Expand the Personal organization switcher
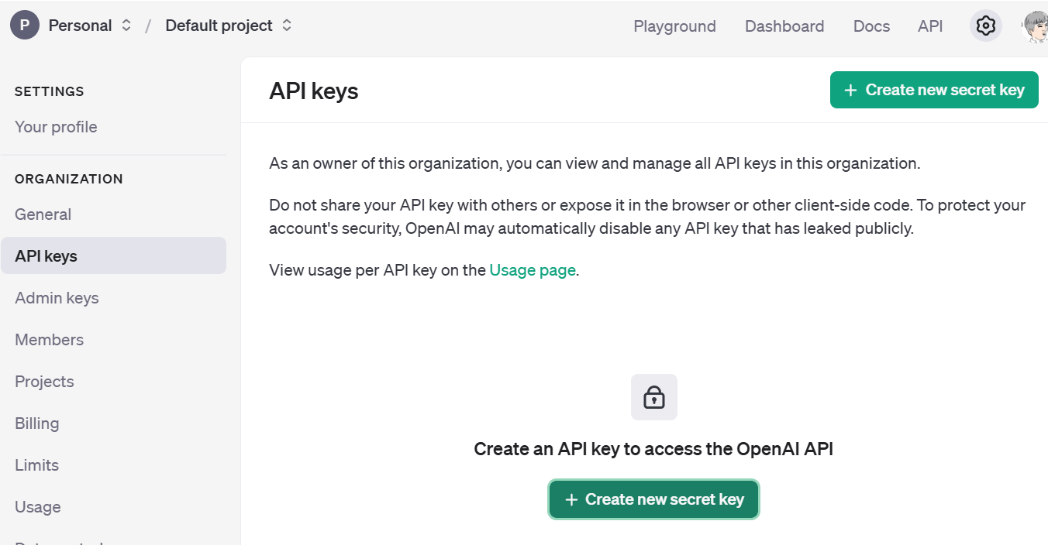 (x=126, y=26)
